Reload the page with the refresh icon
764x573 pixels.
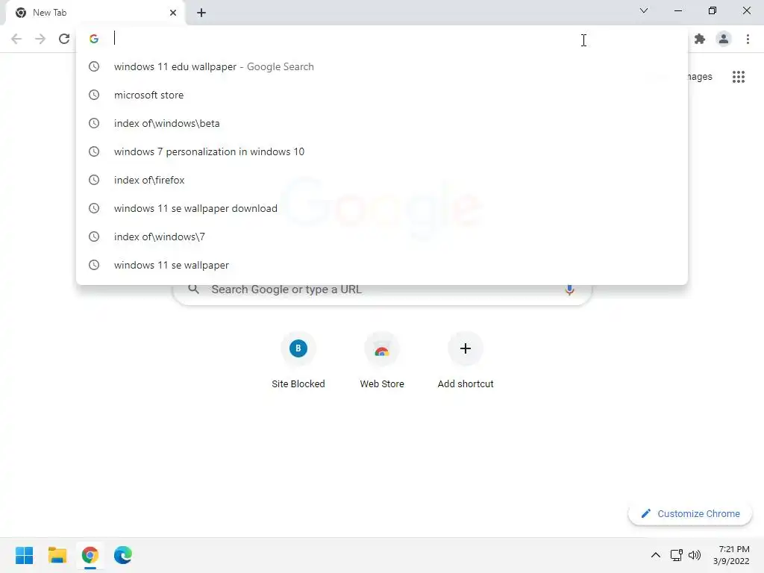(x=64, y=39)
